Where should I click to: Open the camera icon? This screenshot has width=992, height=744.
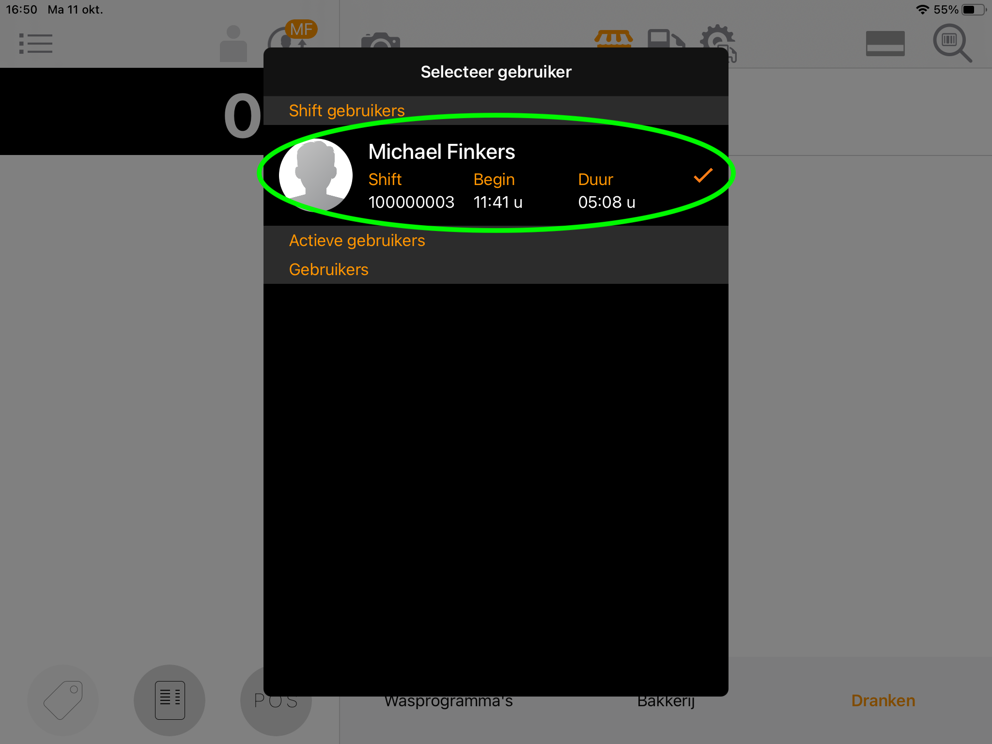[x=381, y=41]
